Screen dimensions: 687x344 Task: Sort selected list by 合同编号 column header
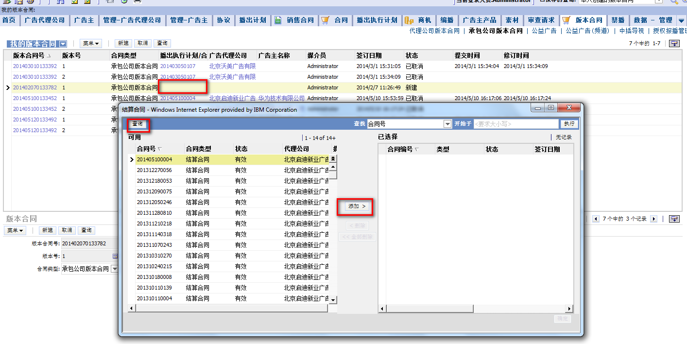[400, 149]
